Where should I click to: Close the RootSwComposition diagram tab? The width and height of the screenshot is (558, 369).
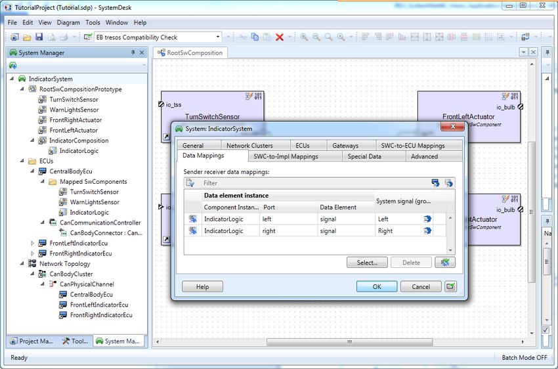(x=533, y=53)
